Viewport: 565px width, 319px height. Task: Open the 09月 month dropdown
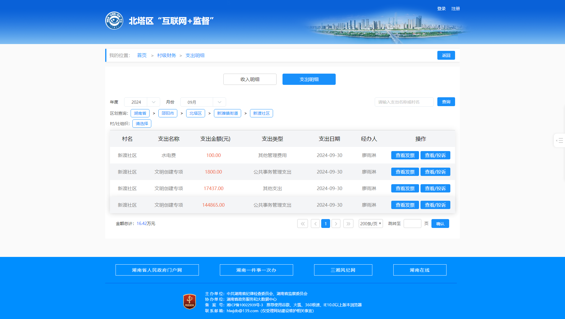(203, 102)
